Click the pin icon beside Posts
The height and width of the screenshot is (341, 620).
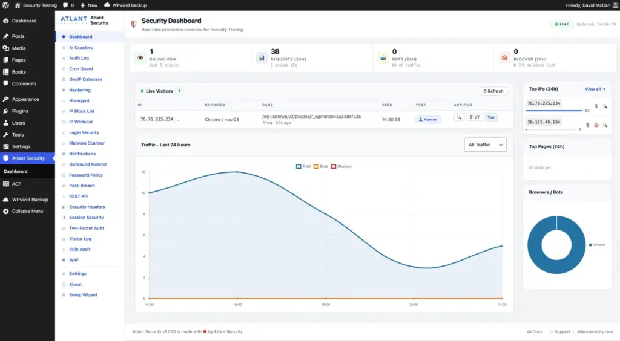point(6,36)
